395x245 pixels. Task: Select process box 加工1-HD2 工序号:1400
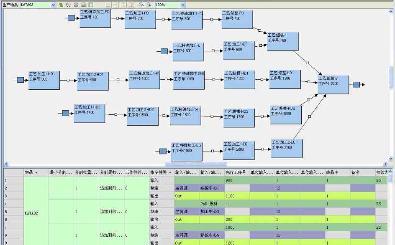click(89, 114)
